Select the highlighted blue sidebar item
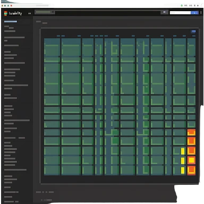Screen dimensions: 204x204 [11, 22]
